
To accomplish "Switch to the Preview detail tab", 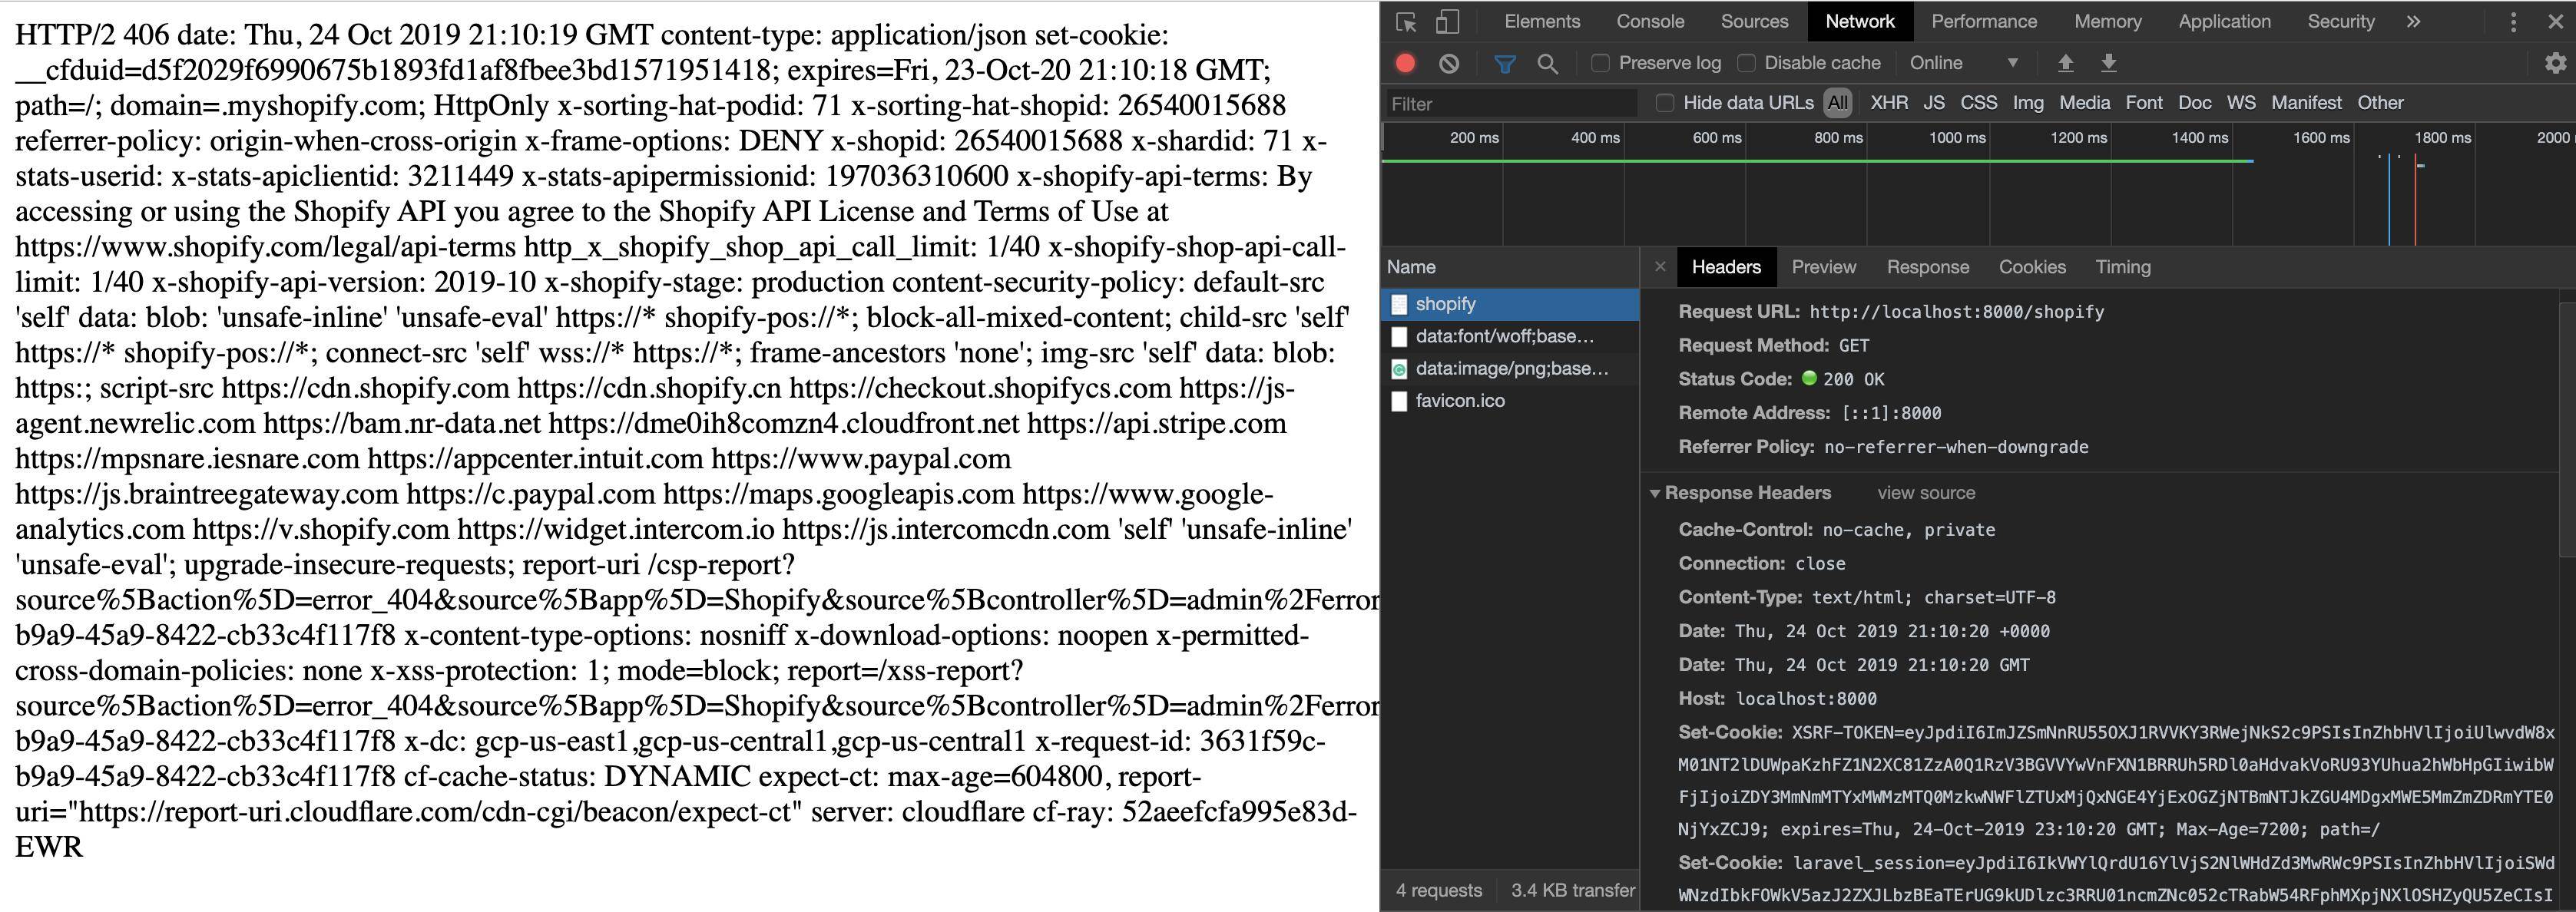I will coord(1823,267).
